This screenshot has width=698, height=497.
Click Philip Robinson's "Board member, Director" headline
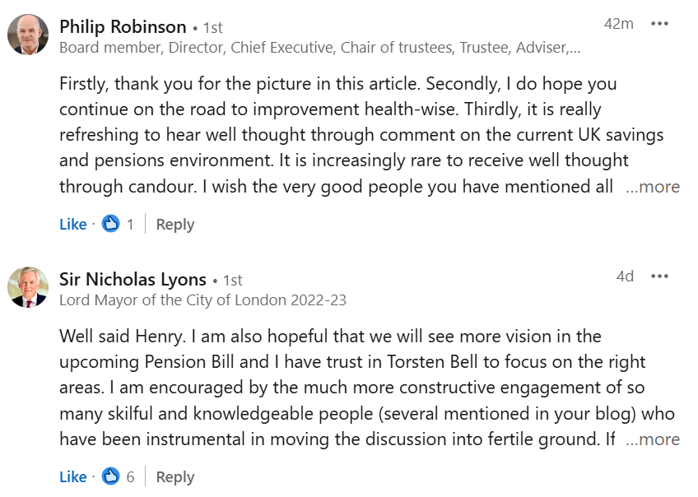click(x=319, y=48)
